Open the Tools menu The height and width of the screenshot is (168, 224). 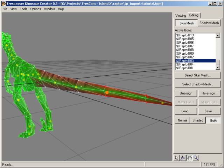click(x=23, y=9)
